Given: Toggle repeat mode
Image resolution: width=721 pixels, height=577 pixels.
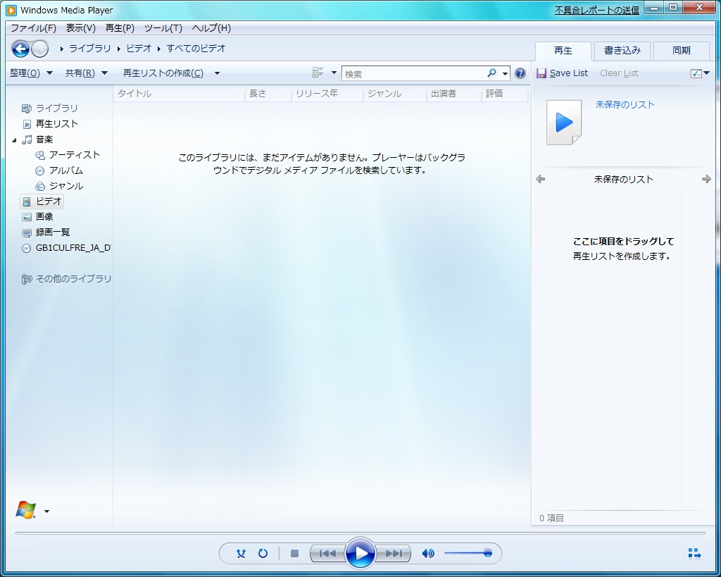Looking at the screenshot, I should tap(263, 553).
